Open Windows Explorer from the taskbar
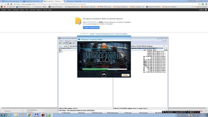 pos(16,115)
